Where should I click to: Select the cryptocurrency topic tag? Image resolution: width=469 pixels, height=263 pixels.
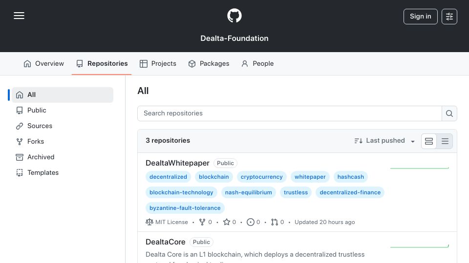(262, 177)
